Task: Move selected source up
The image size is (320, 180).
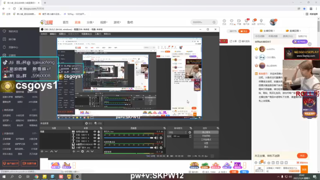Action: pyautogui.click(x=88, y=152)
